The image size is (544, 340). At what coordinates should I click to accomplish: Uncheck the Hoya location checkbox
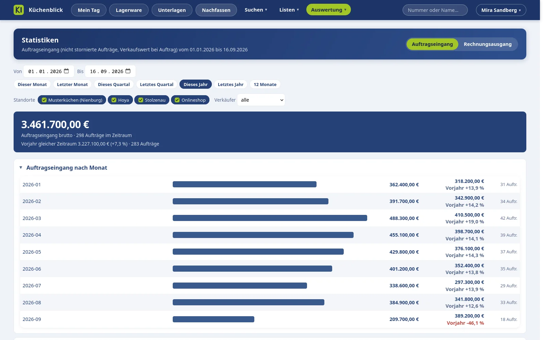point(114,100)
